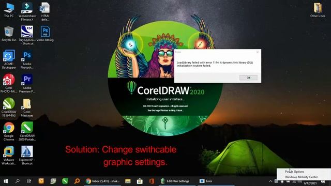The width and height of the screenshot is (331, 186).
Task: Open the orange magnifier taskbar app
Action: 77,181
